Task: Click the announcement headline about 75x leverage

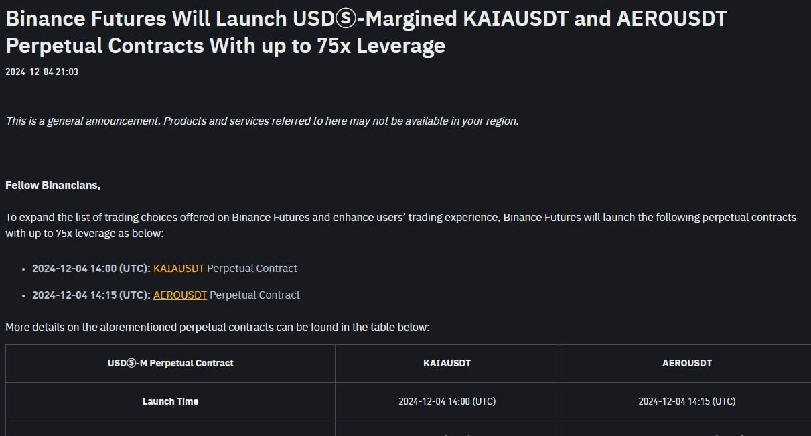Action: click(x=366, y=31)
